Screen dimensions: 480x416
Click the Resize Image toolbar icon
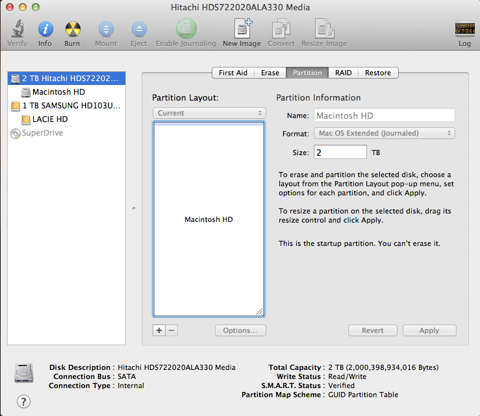click(324, 29)
